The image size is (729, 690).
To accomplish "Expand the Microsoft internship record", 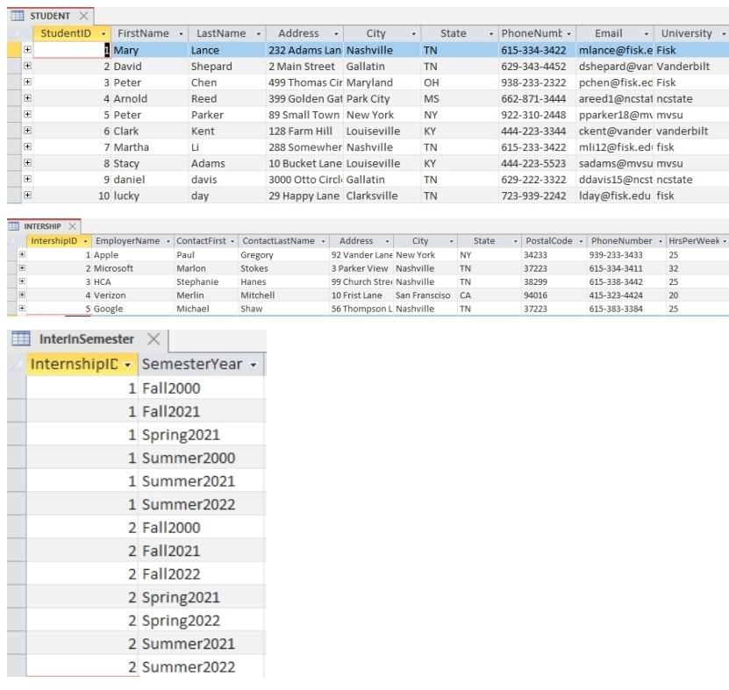I will pos(22,268).
